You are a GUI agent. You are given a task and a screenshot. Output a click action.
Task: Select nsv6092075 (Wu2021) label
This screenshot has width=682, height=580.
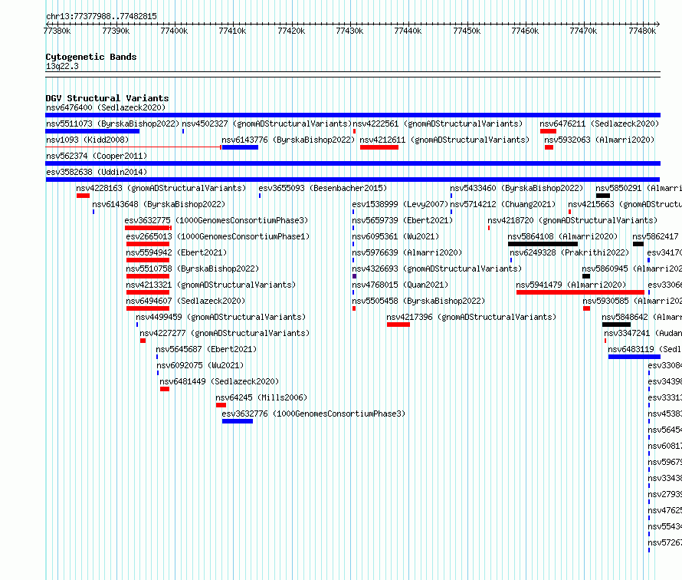coord(200,365)
